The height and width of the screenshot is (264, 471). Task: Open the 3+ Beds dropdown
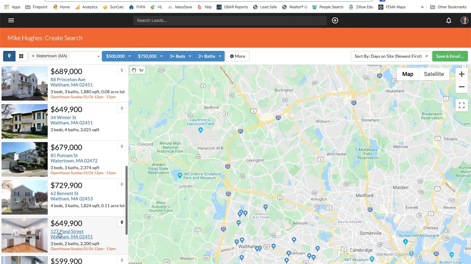180,56
